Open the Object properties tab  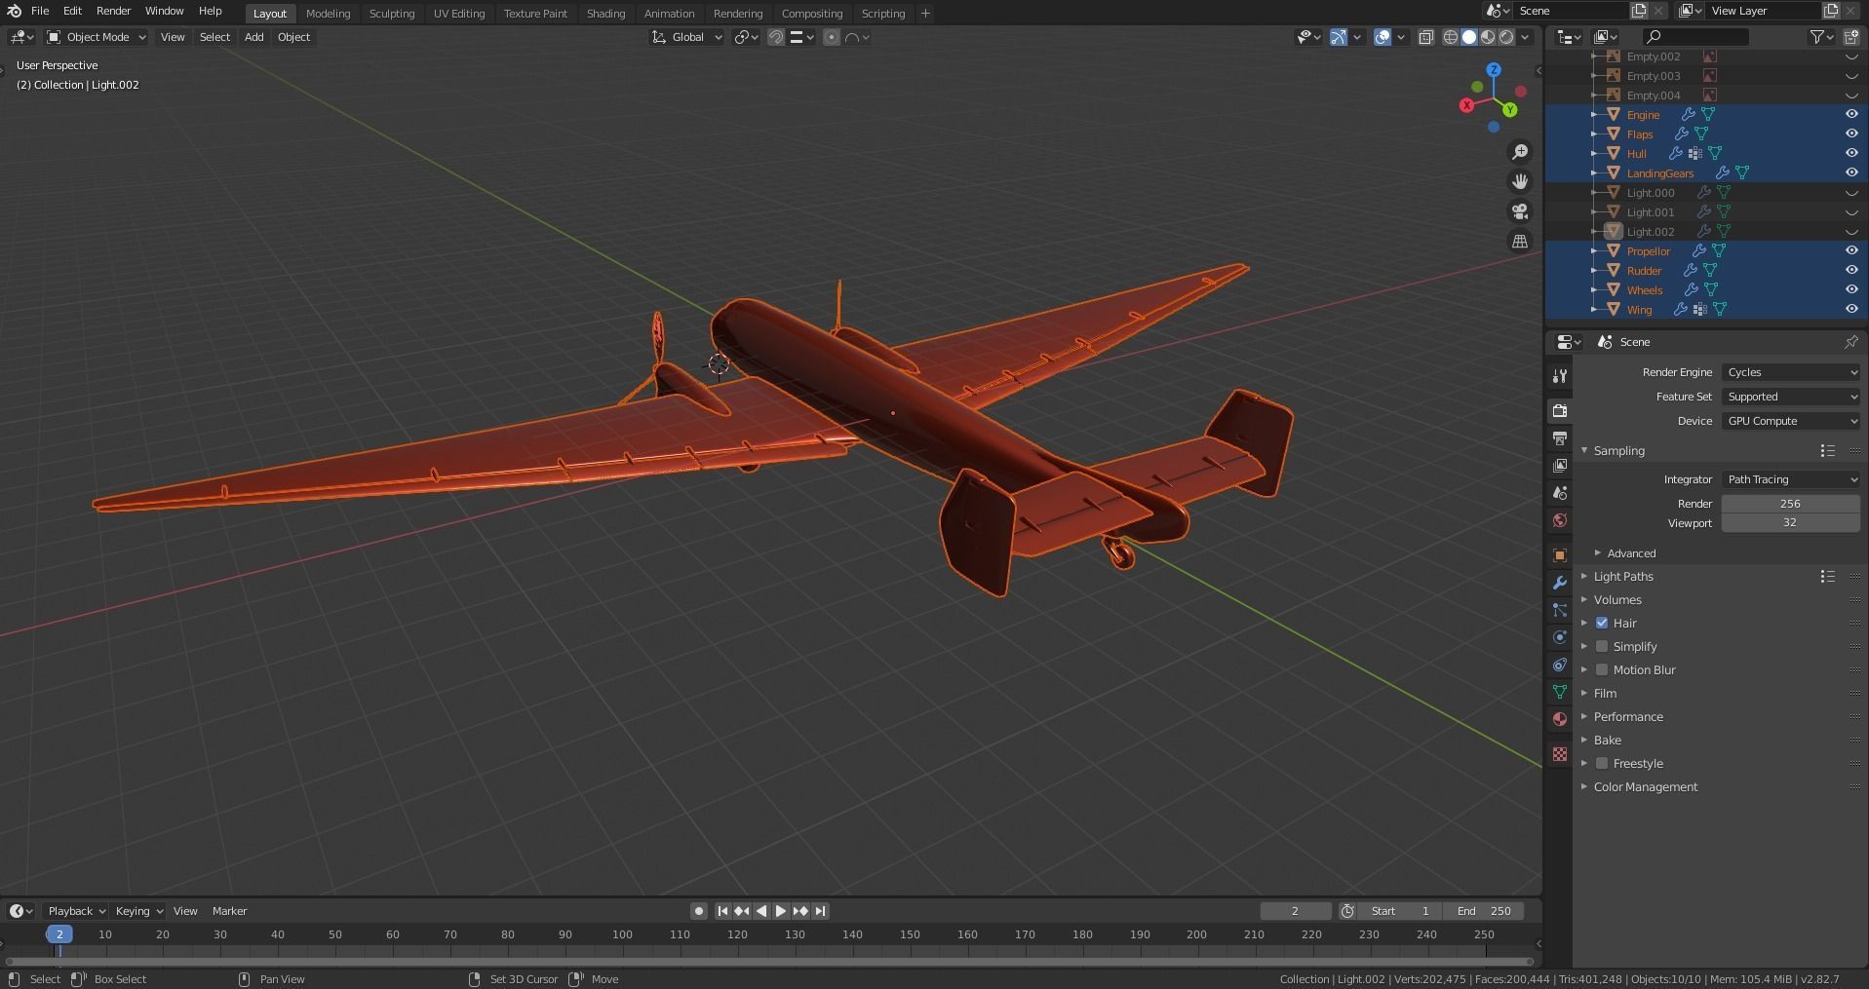point(1560,555)
